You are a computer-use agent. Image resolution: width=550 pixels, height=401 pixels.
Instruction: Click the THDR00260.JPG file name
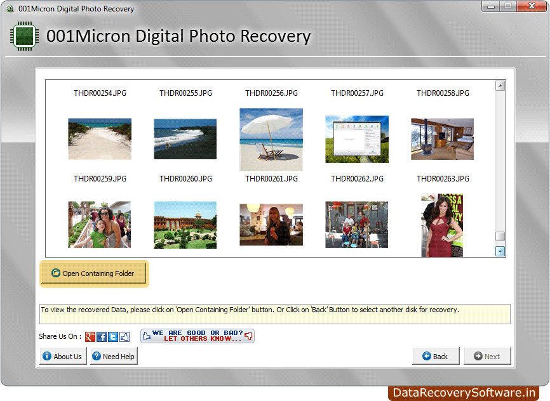coord(185,179)
